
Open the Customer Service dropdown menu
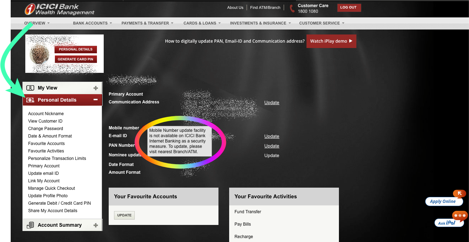(x=322, y=23)
